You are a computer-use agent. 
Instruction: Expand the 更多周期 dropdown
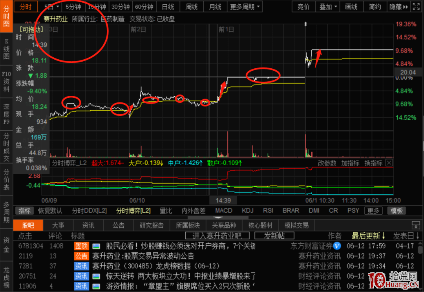(x=245, y=7)
